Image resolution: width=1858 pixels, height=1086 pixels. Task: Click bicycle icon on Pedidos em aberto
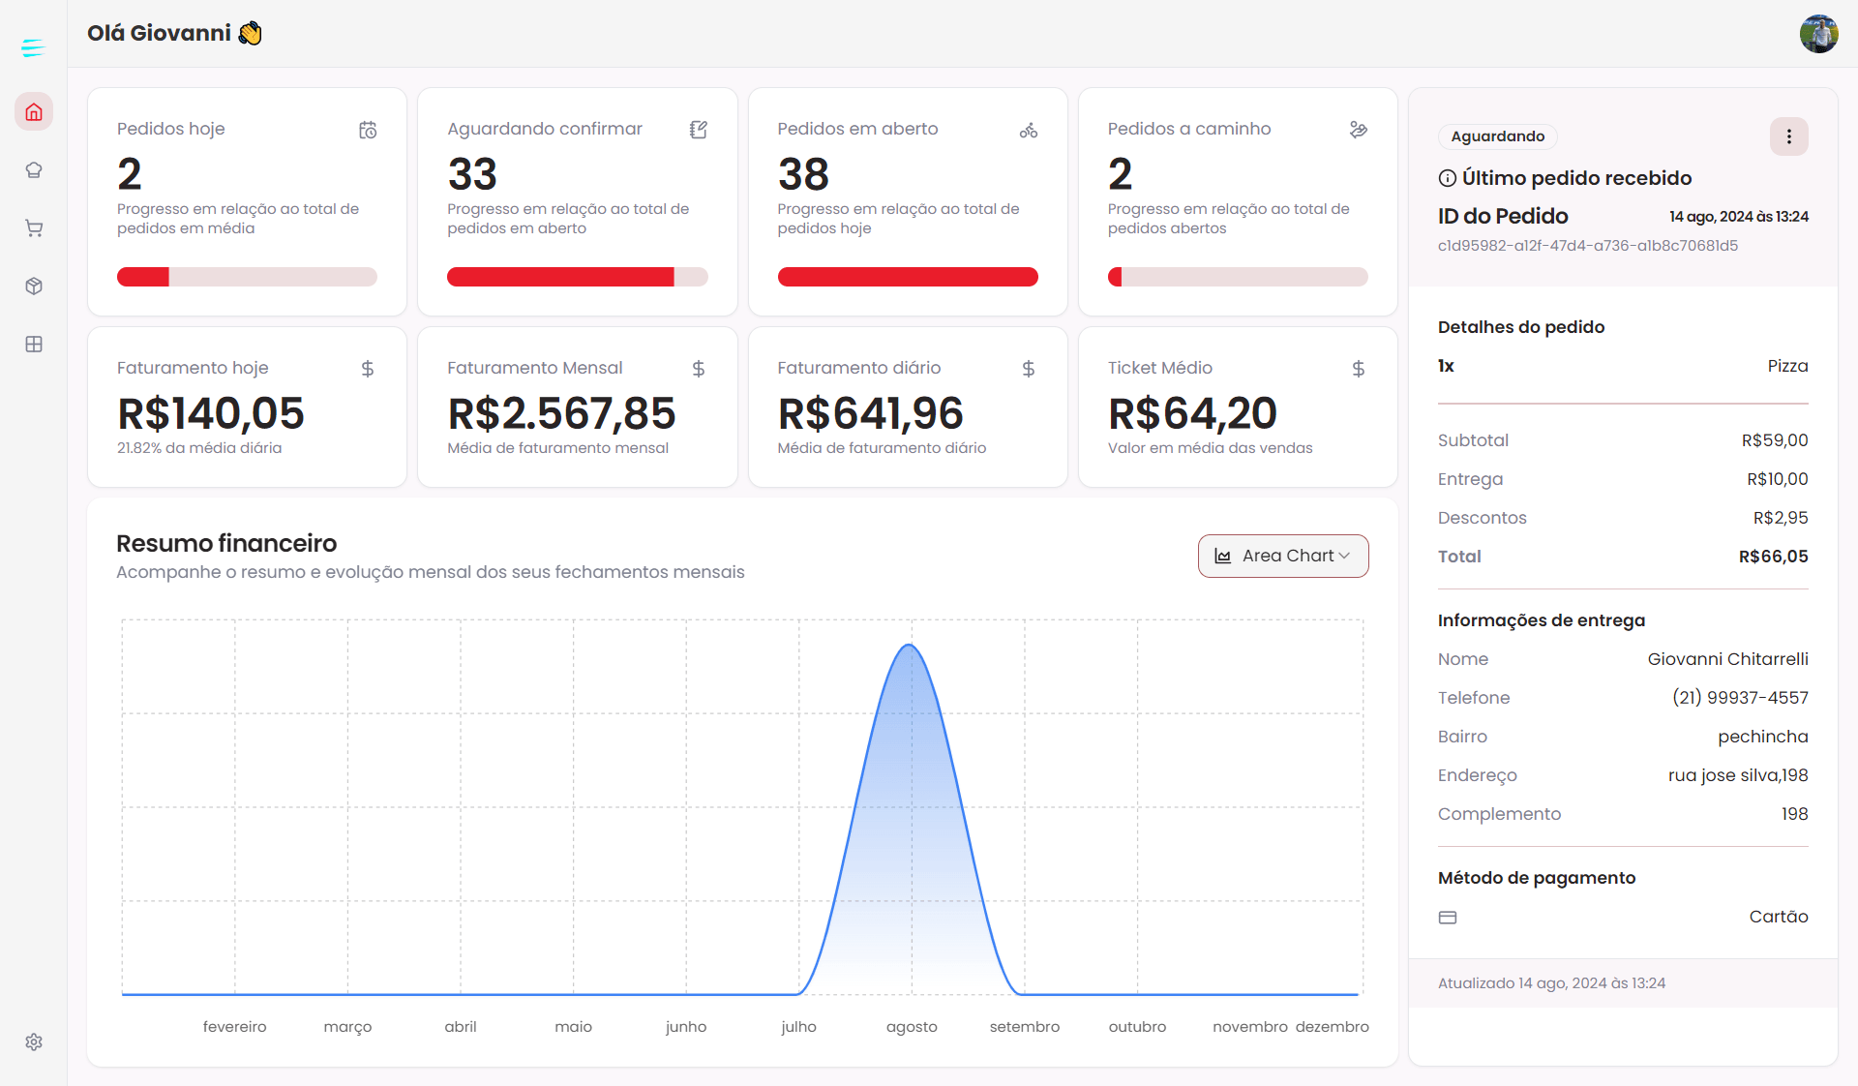coord(1029,130)
